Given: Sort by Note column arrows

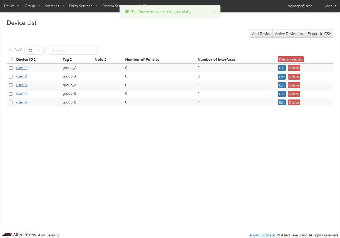Looking at the screenshot, I should 105,60.
